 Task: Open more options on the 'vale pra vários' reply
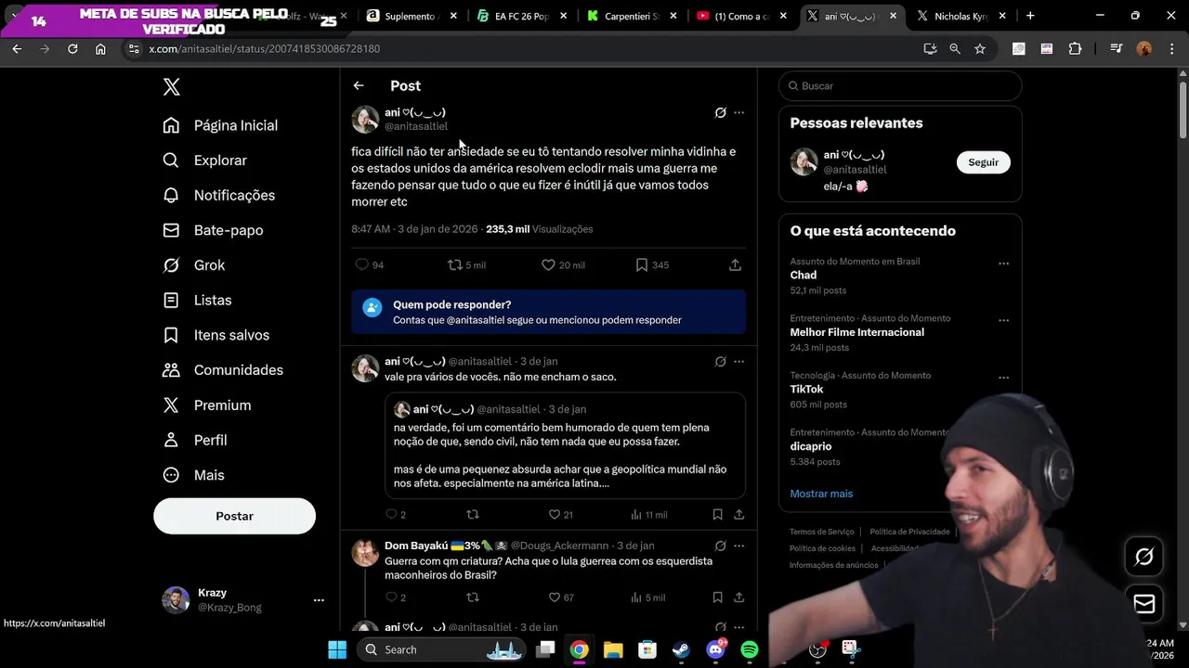point(739,362)
